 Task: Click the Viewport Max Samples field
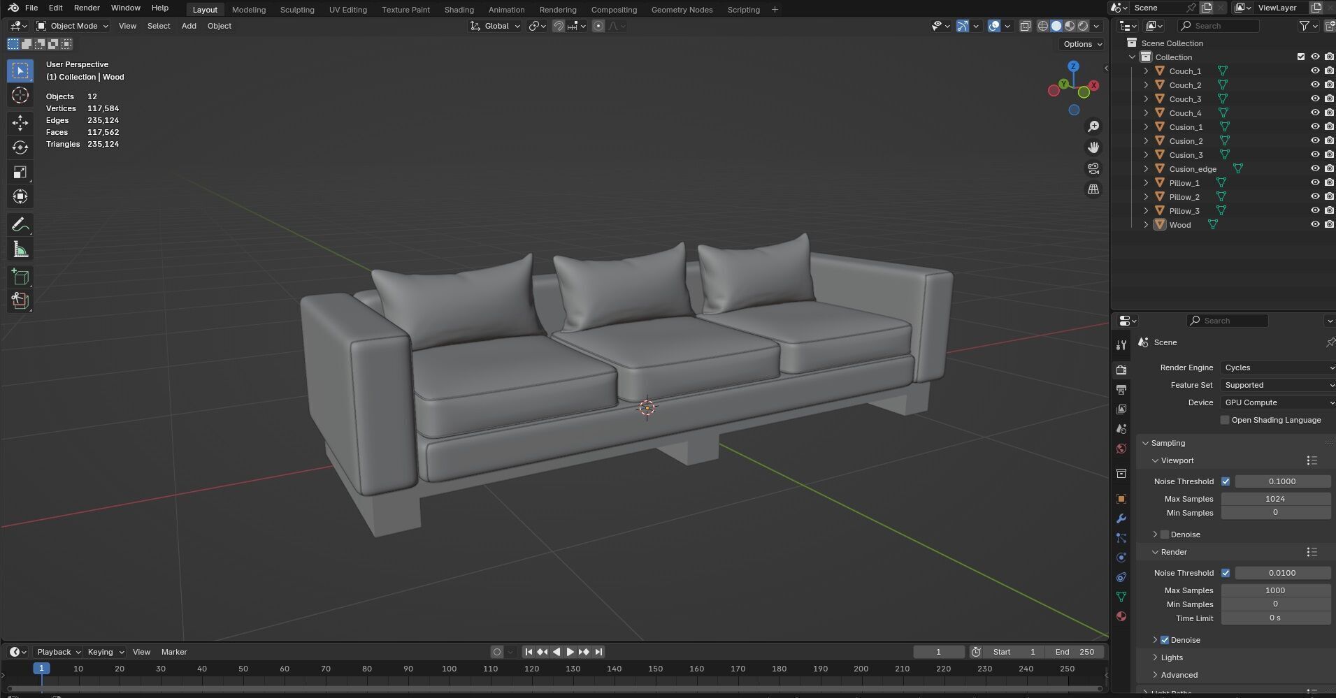(x=1275, y=499)
